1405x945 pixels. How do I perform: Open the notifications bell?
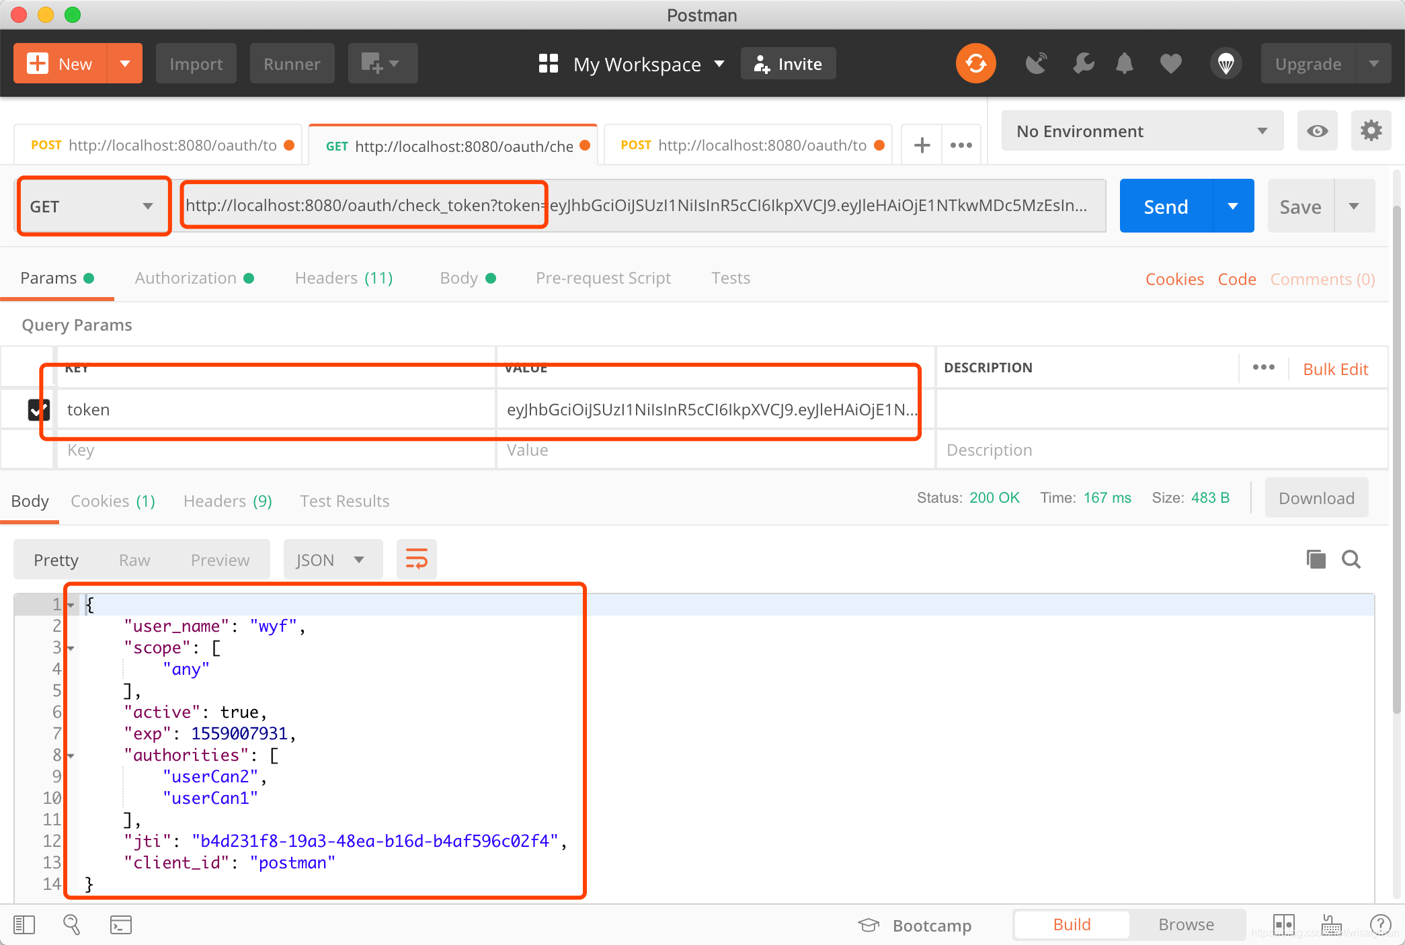pos(1124,64)
